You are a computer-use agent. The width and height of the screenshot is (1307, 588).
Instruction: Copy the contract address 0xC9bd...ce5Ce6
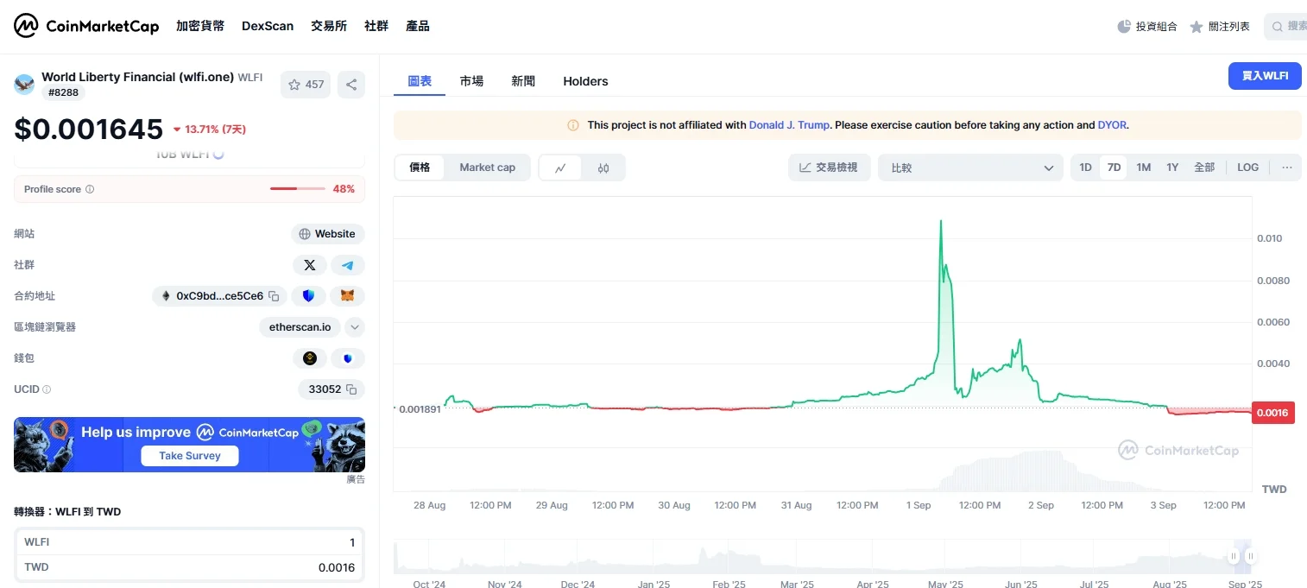[x=274, y=296]
